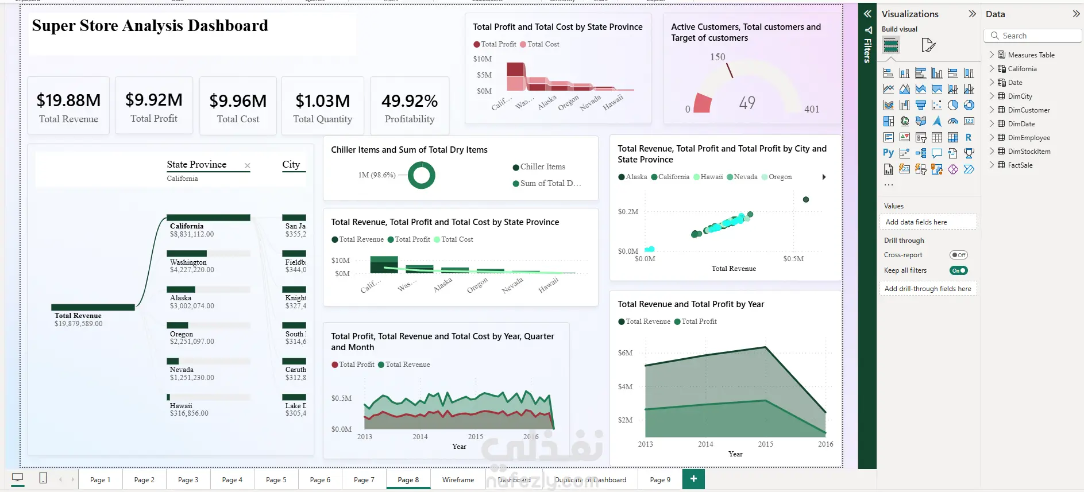Select the R script visual
1084x492 pixels.
pyautogui.click(x=969, y=137)
